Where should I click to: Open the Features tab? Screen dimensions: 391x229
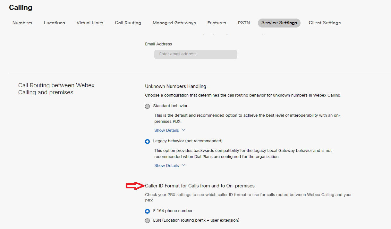click(x=217, y=23)
